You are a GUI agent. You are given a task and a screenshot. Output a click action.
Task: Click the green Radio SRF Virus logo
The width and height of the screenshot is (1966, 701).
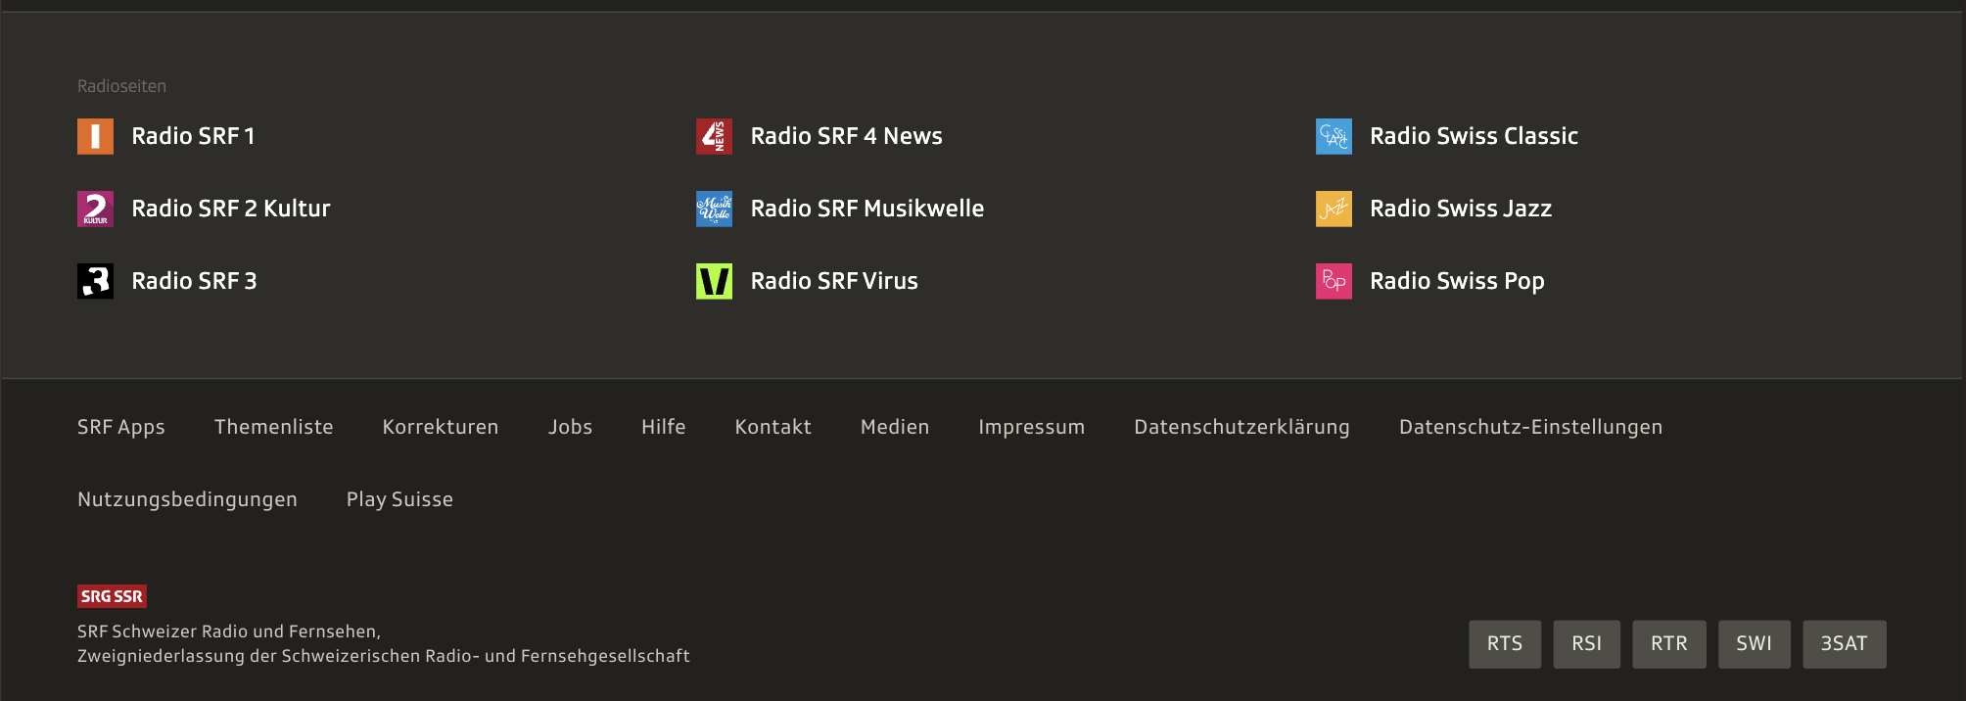(714, 281)
